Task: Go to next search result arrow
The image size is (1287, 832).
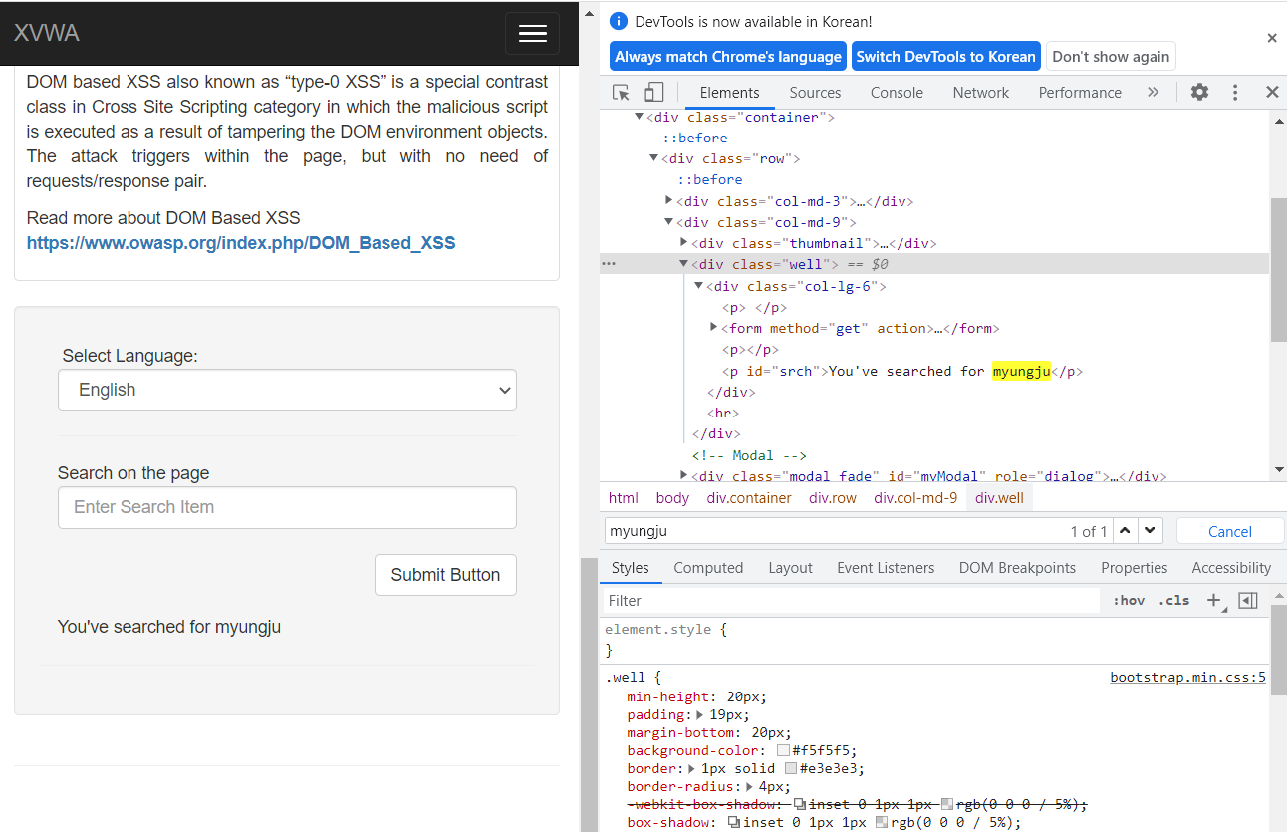Action: click(1150, 531)
